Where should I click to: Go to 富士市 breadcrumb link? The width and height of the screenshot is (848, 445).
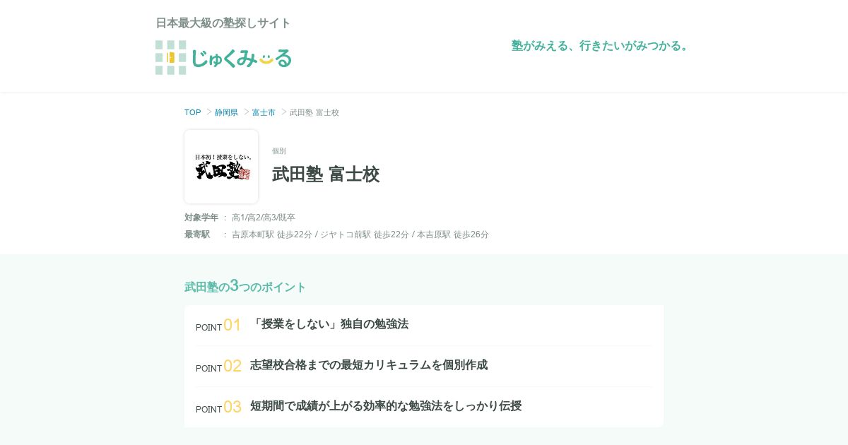coord(264,112)
